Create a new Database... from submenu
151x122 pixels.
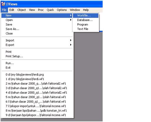tap(86, 20)
